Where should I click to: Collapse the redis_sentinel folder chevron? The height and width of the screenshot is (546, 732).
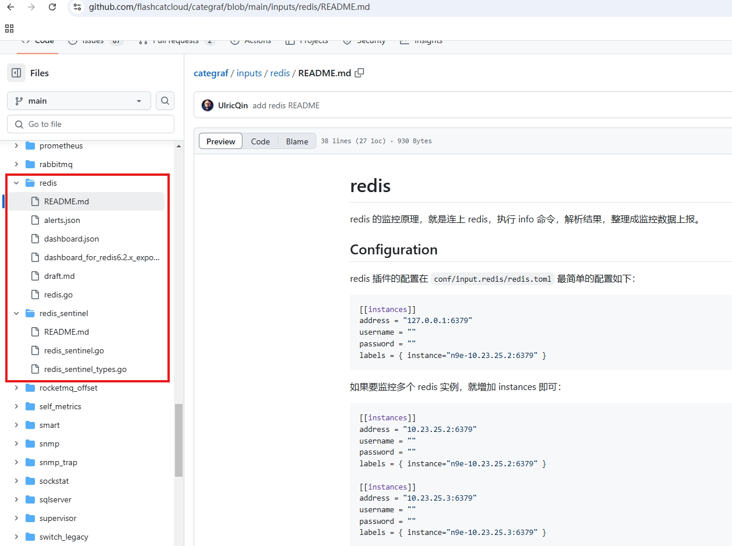click(16, 313)
